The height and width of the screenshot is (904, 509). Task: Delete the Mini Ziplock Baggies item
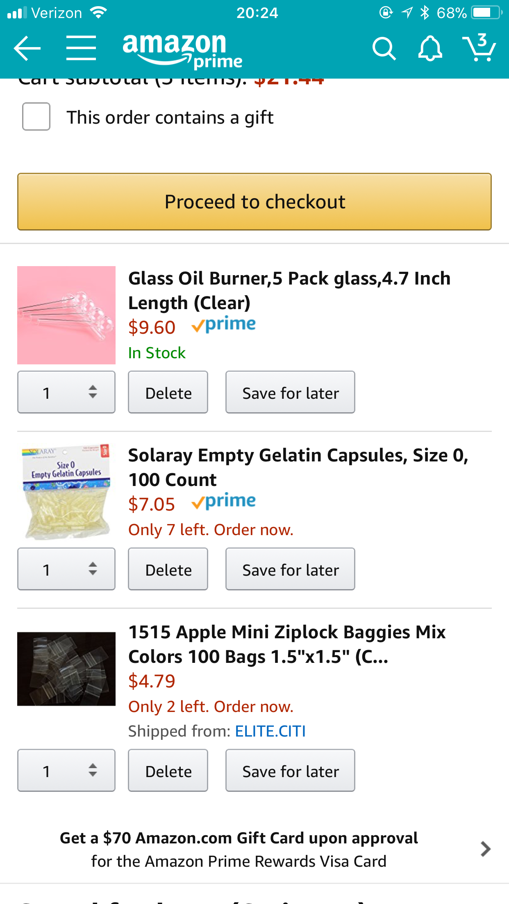(168, 771)
